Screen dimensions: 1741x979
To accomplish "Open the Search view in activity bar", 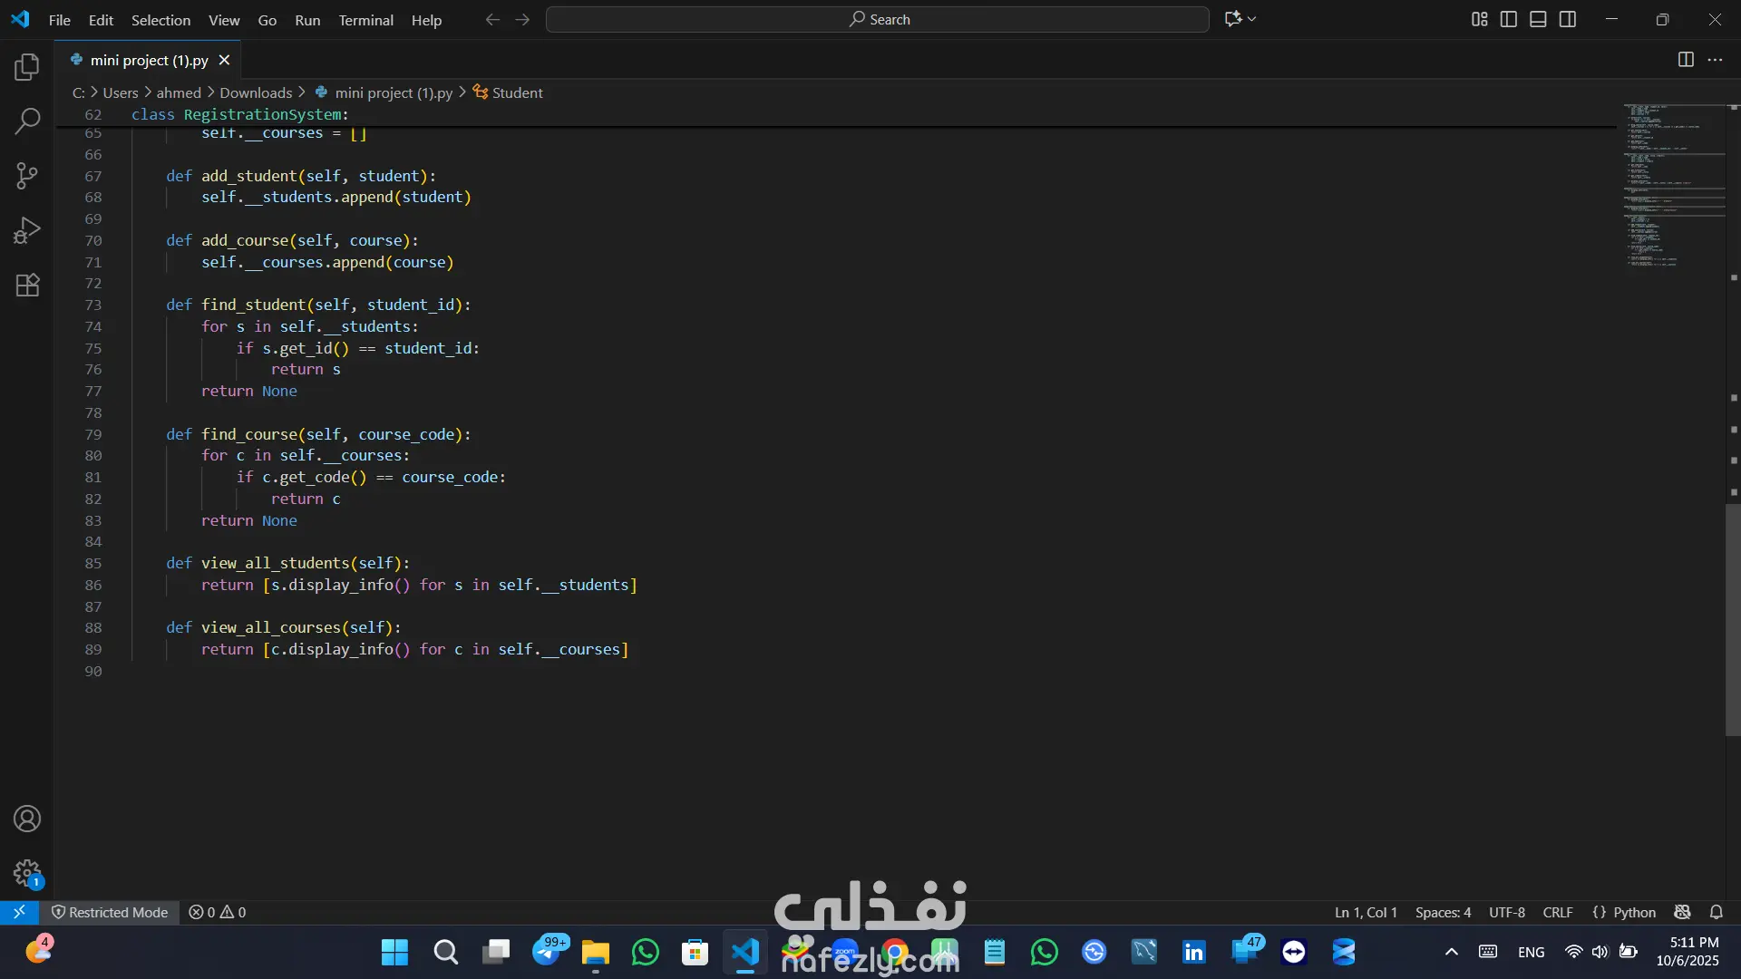I will 27,121.
